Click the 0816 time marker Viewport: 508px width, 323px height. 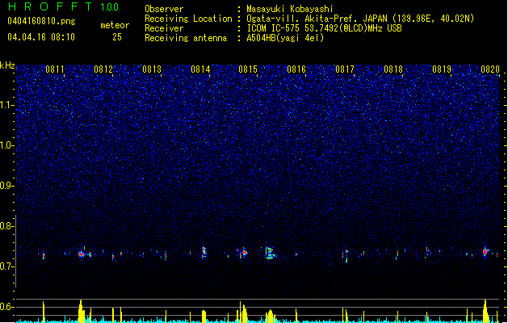[x=296, y=69]
